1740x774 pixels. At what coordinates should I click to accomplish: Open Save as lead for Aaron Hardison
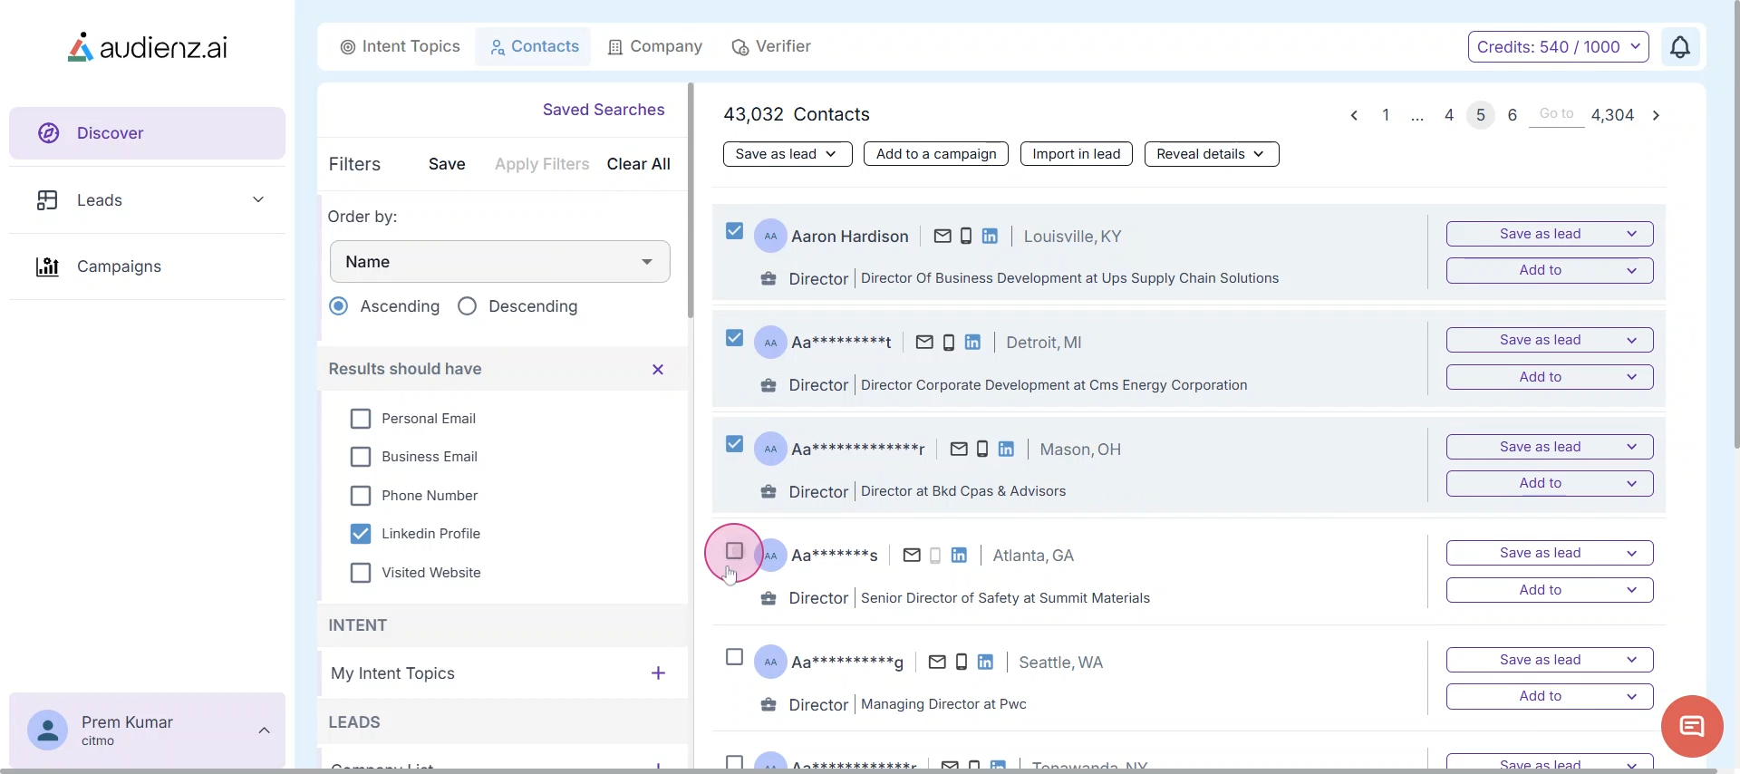pos(1550,234)
